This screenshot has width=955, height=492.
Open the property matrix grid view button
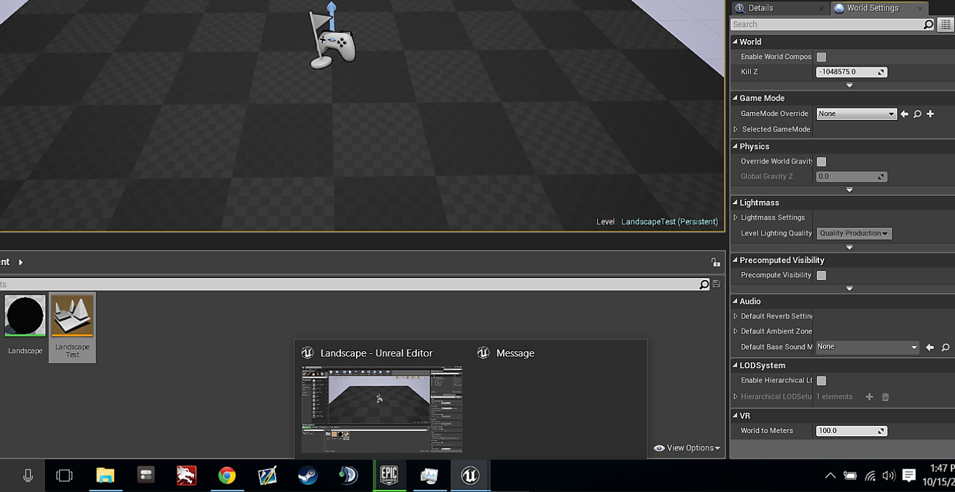pos(945,25)
